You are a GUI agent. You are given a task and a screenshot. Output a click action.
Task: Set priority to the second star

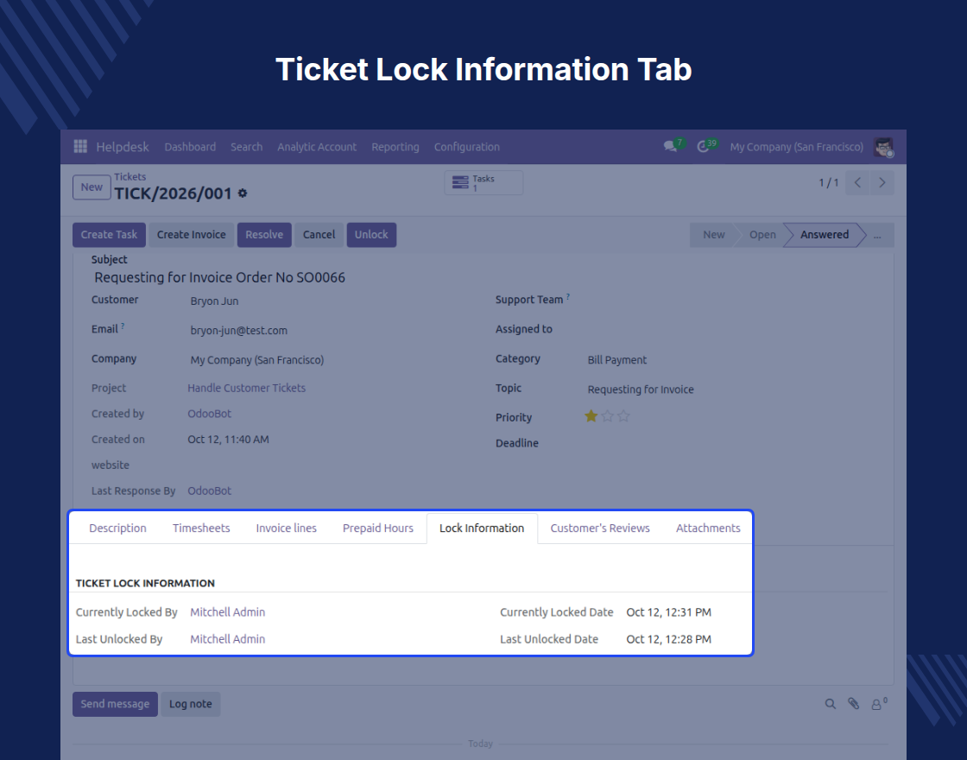pyautogui.click(x=608, y=415)
